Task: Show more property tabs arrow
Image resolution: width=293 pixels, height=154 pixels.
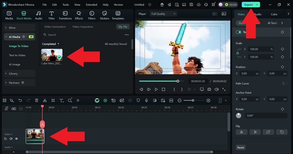Action: tap(288, 14)
